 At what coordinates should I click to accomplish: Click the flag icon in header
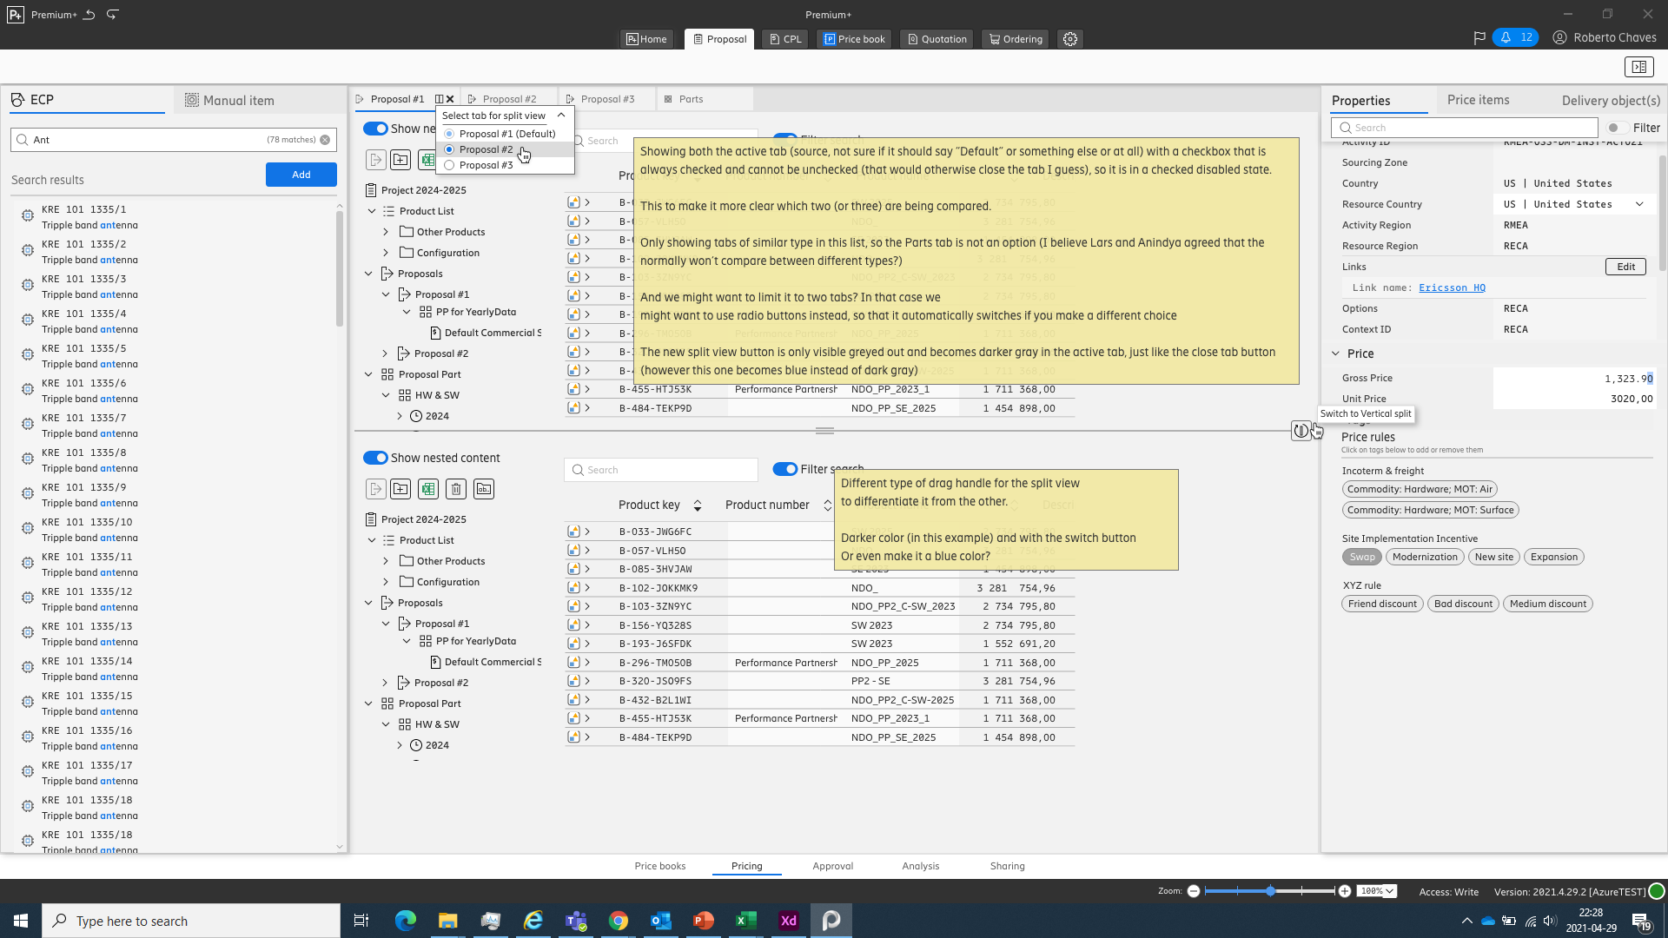click(1479, 37)
